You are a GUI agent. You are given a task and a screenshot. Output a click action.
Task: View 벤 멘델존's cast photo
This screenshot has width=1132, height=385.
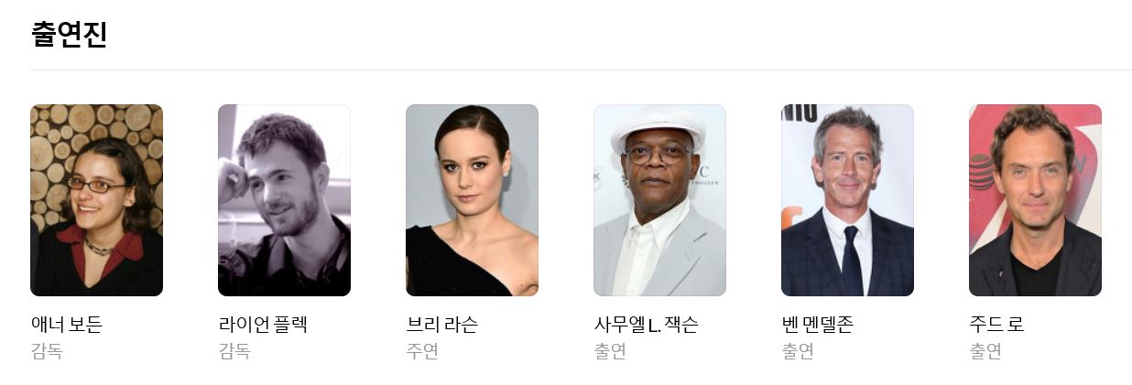pyautogui.click(x=847, y=200)
